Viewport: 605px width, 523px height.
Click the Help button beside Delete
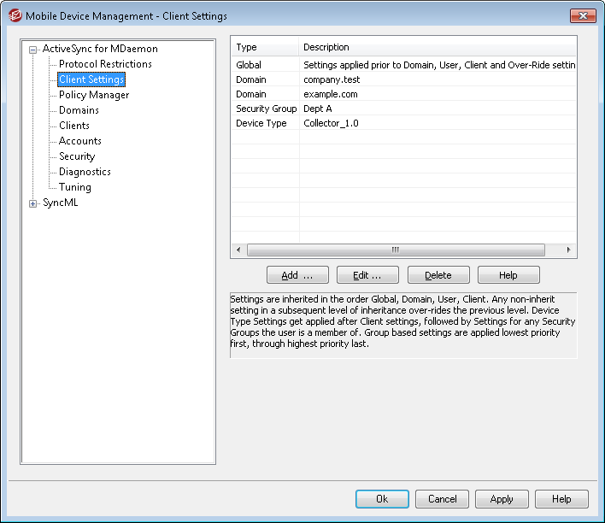click(x=508, y=275)
